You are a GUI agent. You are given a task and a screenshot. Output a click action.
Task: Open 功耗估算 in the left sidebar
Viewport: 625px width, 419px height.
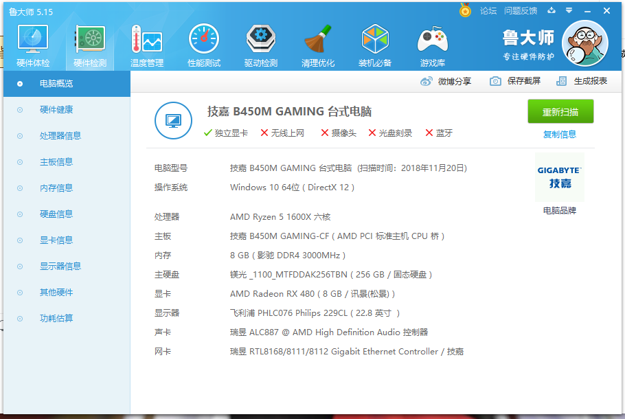click(x=56, y=319)
